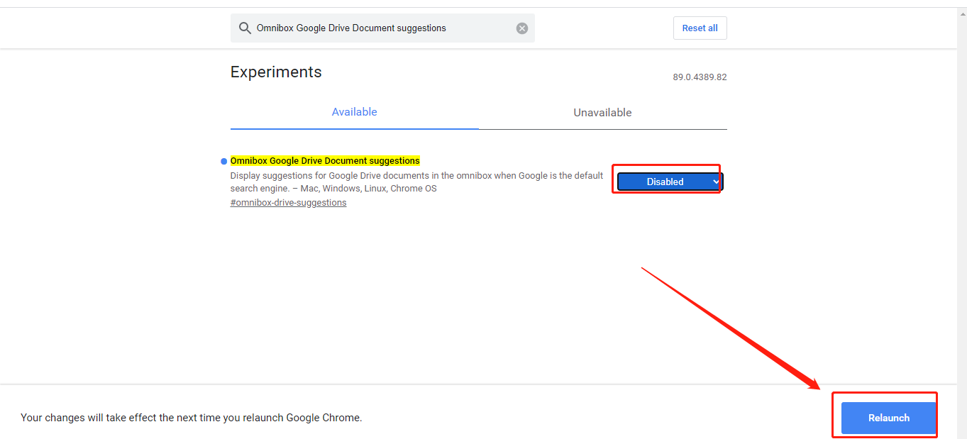
Task: Click the Experiments heading
Action: pos(276,72)
